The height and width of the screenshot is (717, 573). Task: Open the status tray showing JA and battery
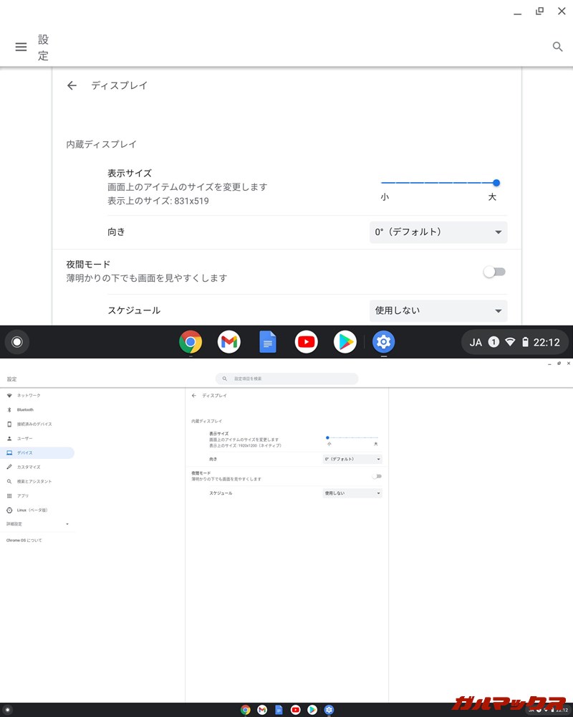click(514, 342)
